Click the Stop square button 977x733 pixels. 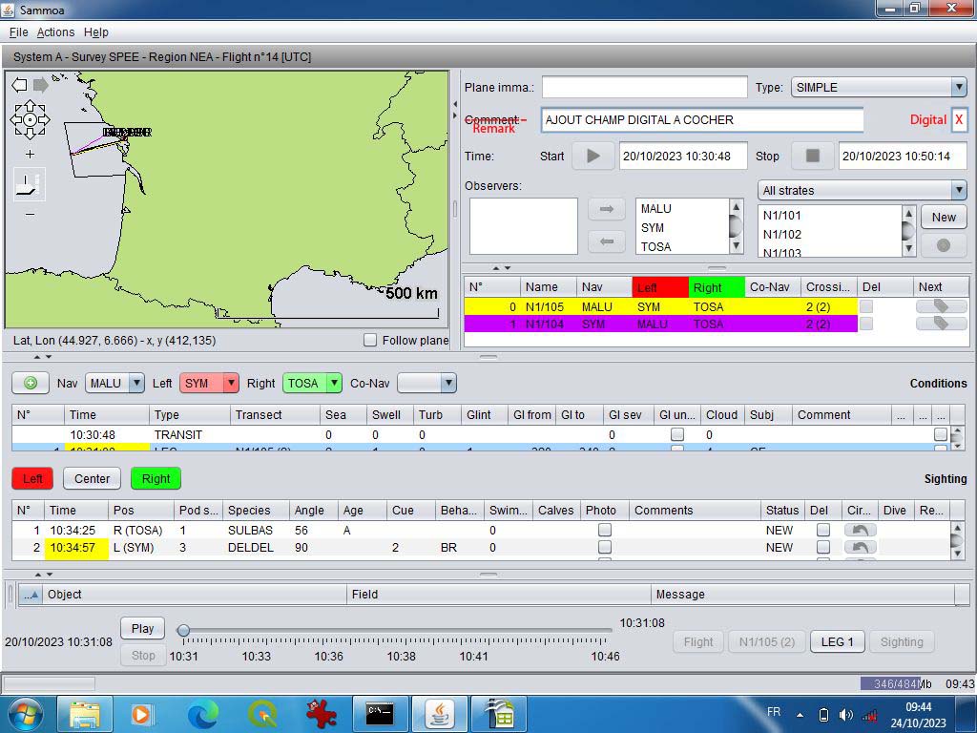click(x=813, y=156)
